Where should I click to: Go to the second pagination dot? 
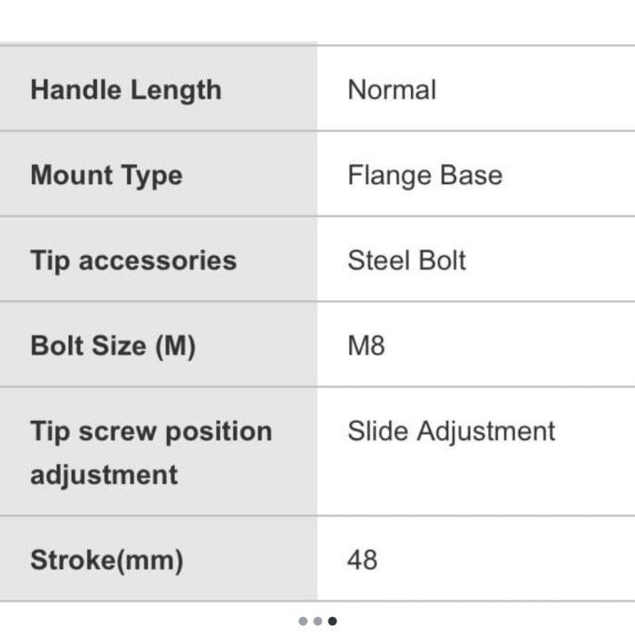click(317, 621)
